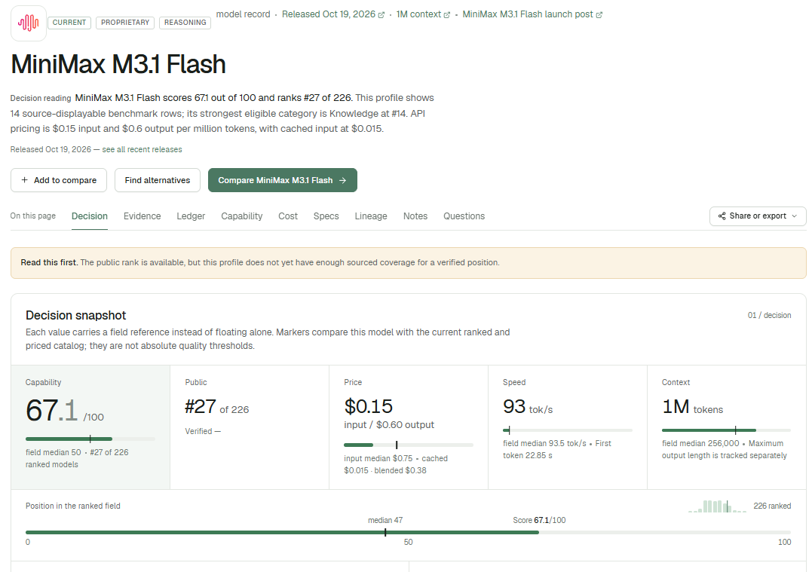Open the Questions tab

tap(464, 216)
